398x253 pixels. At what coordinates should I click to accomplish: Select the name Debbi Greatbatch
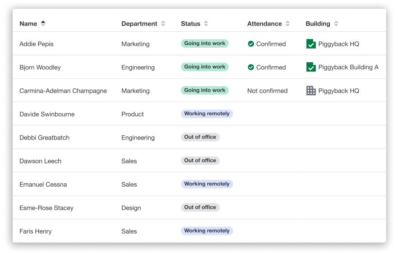coord(44,138)
